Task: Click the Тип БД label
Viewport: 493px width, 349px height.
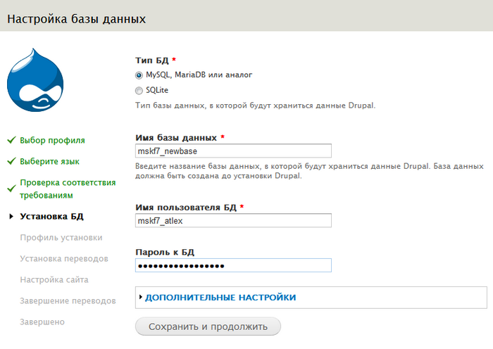Action: pyautogui.click(x=152, y=60)
